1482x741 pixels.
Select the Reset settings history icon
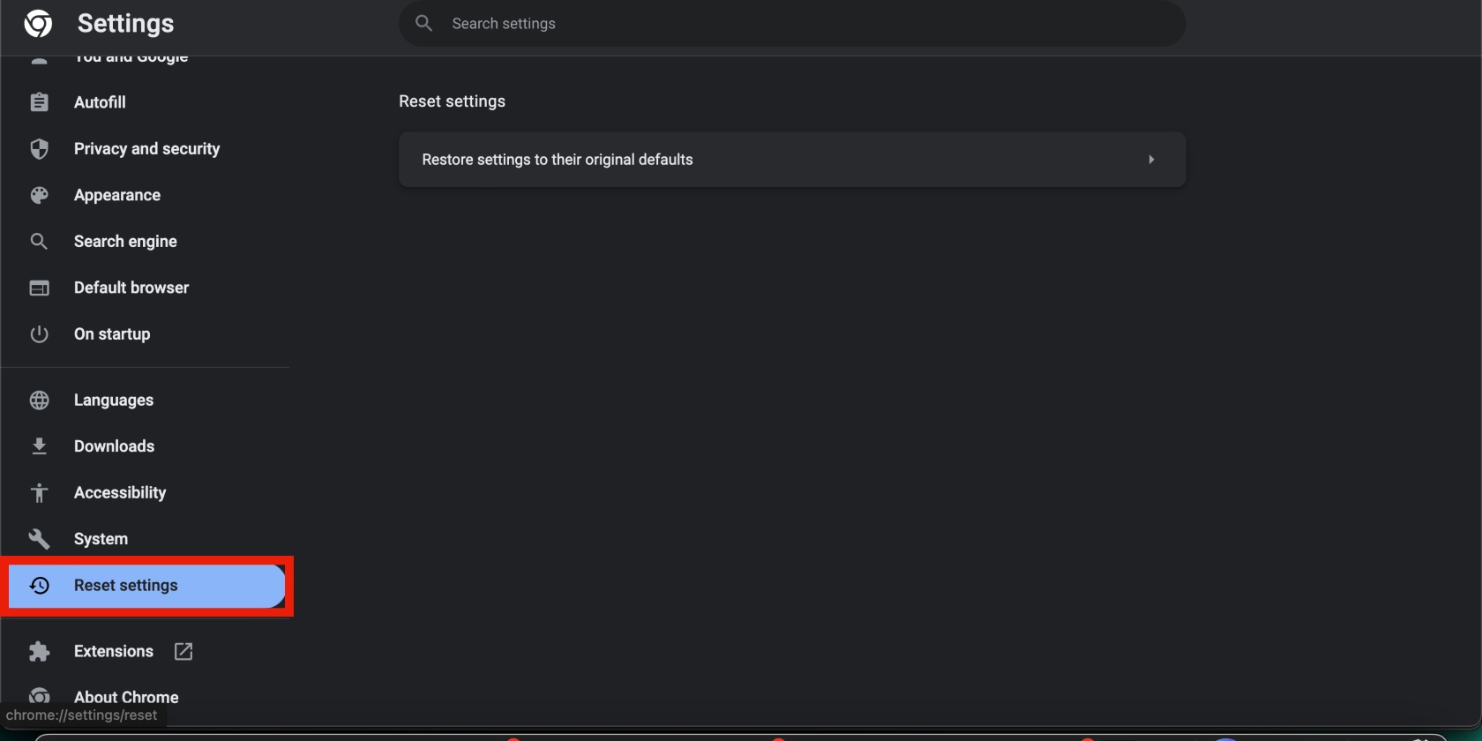click(x=40, y=585)
